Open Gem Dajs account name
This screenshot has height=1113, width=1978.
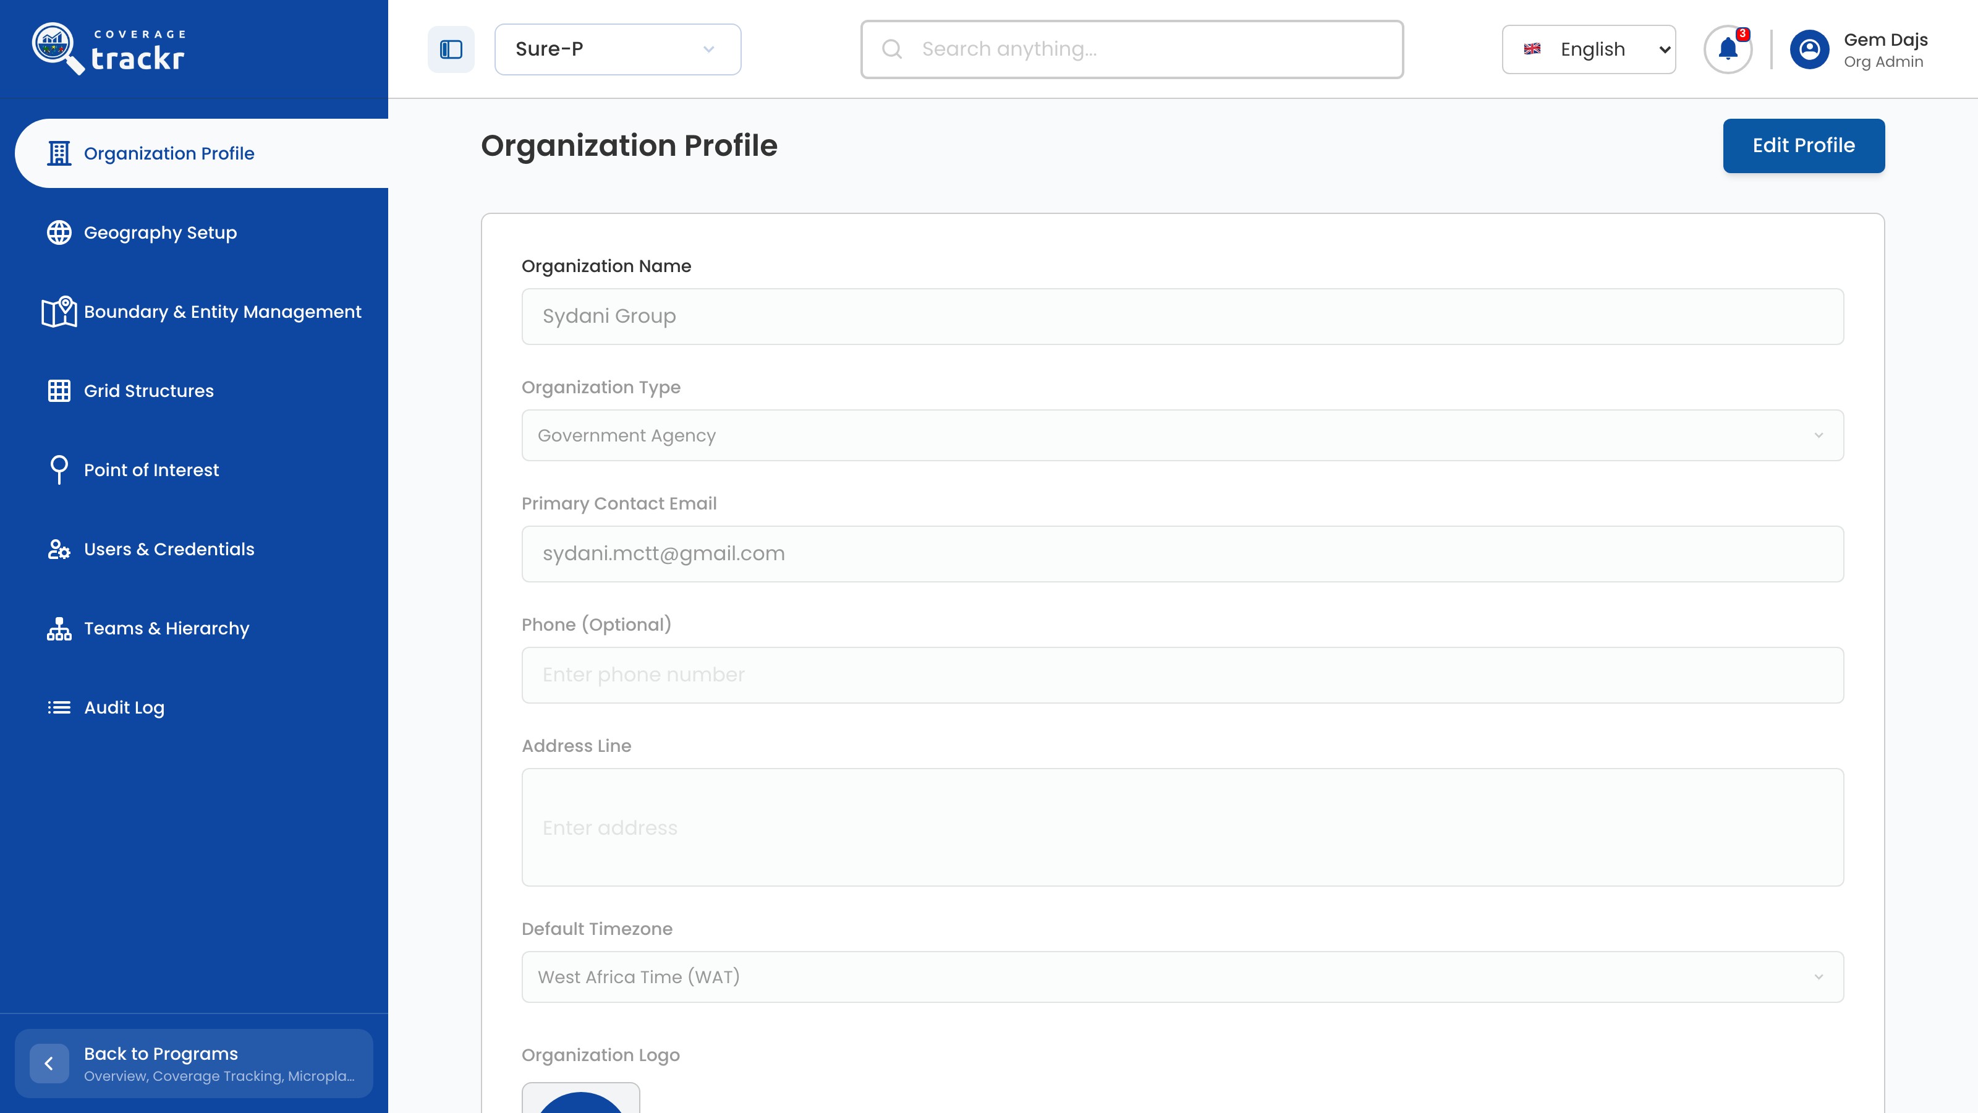point(1886,40)
